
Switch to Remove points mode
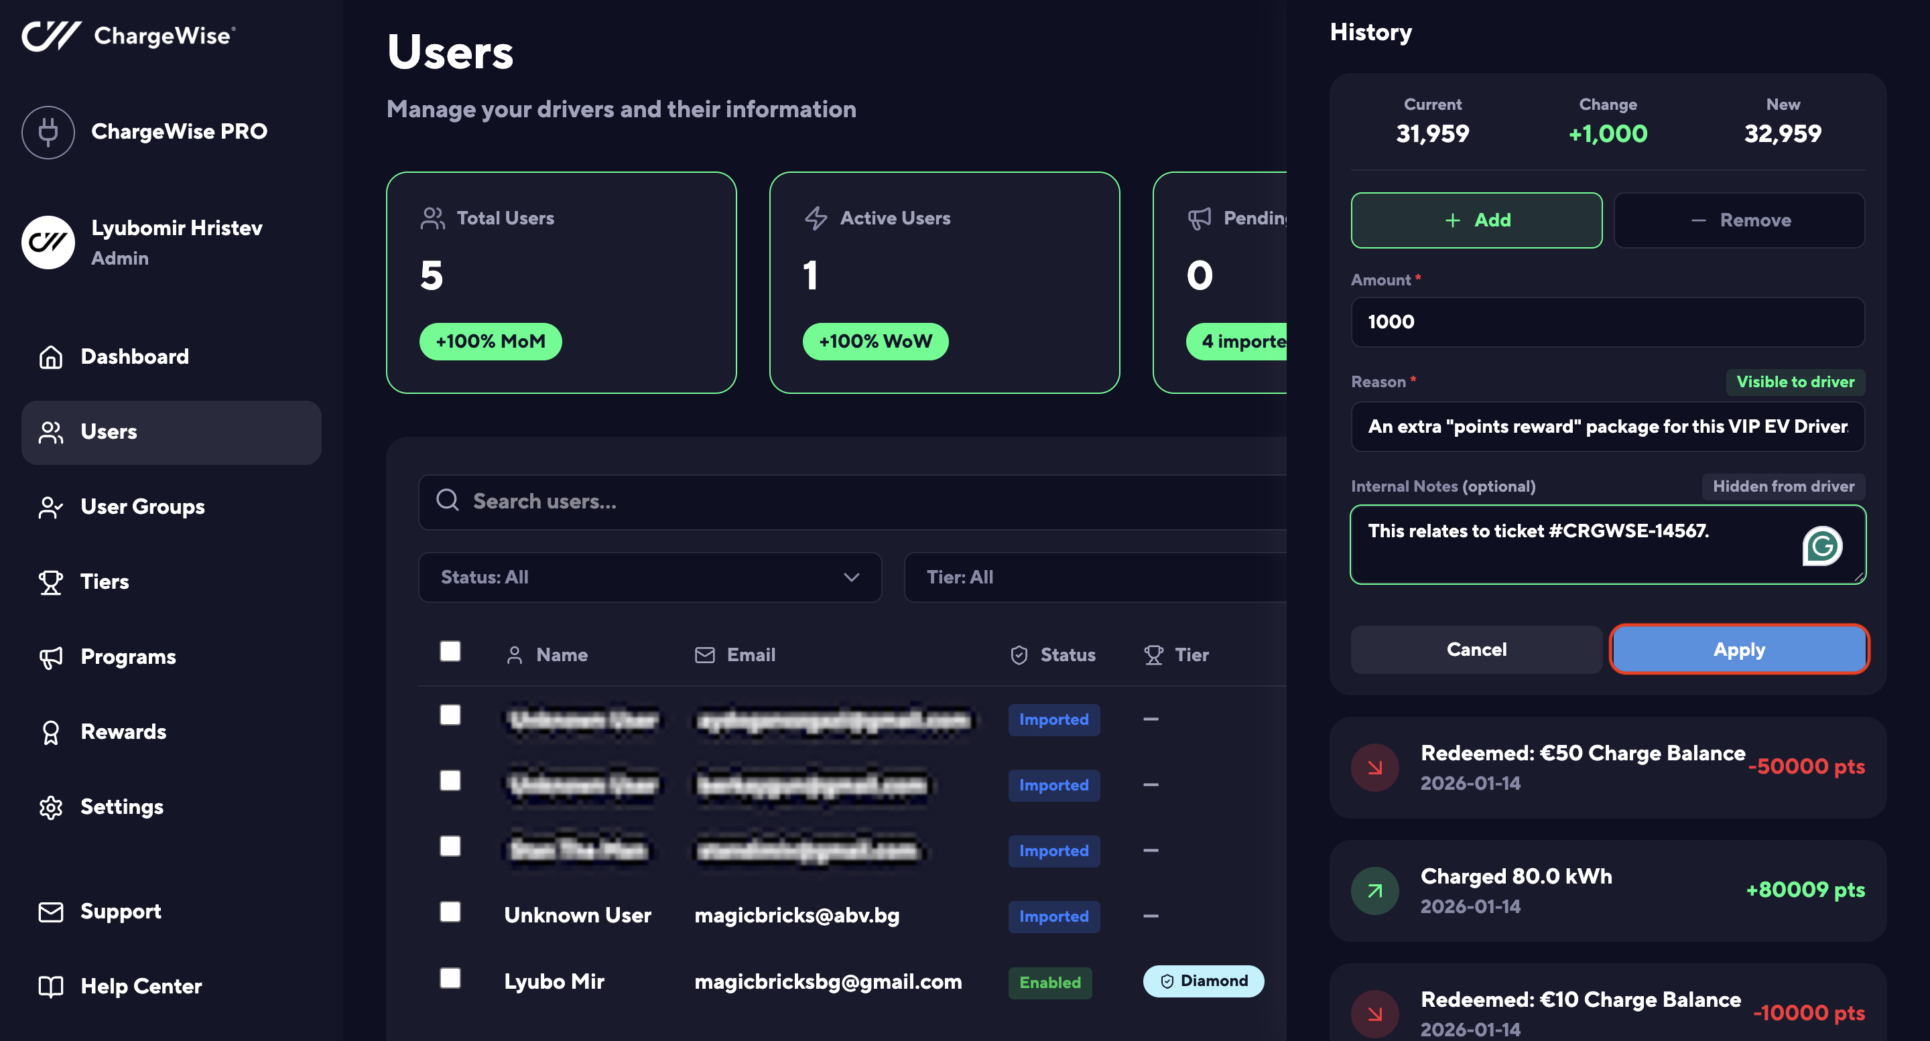point(1738,220)
